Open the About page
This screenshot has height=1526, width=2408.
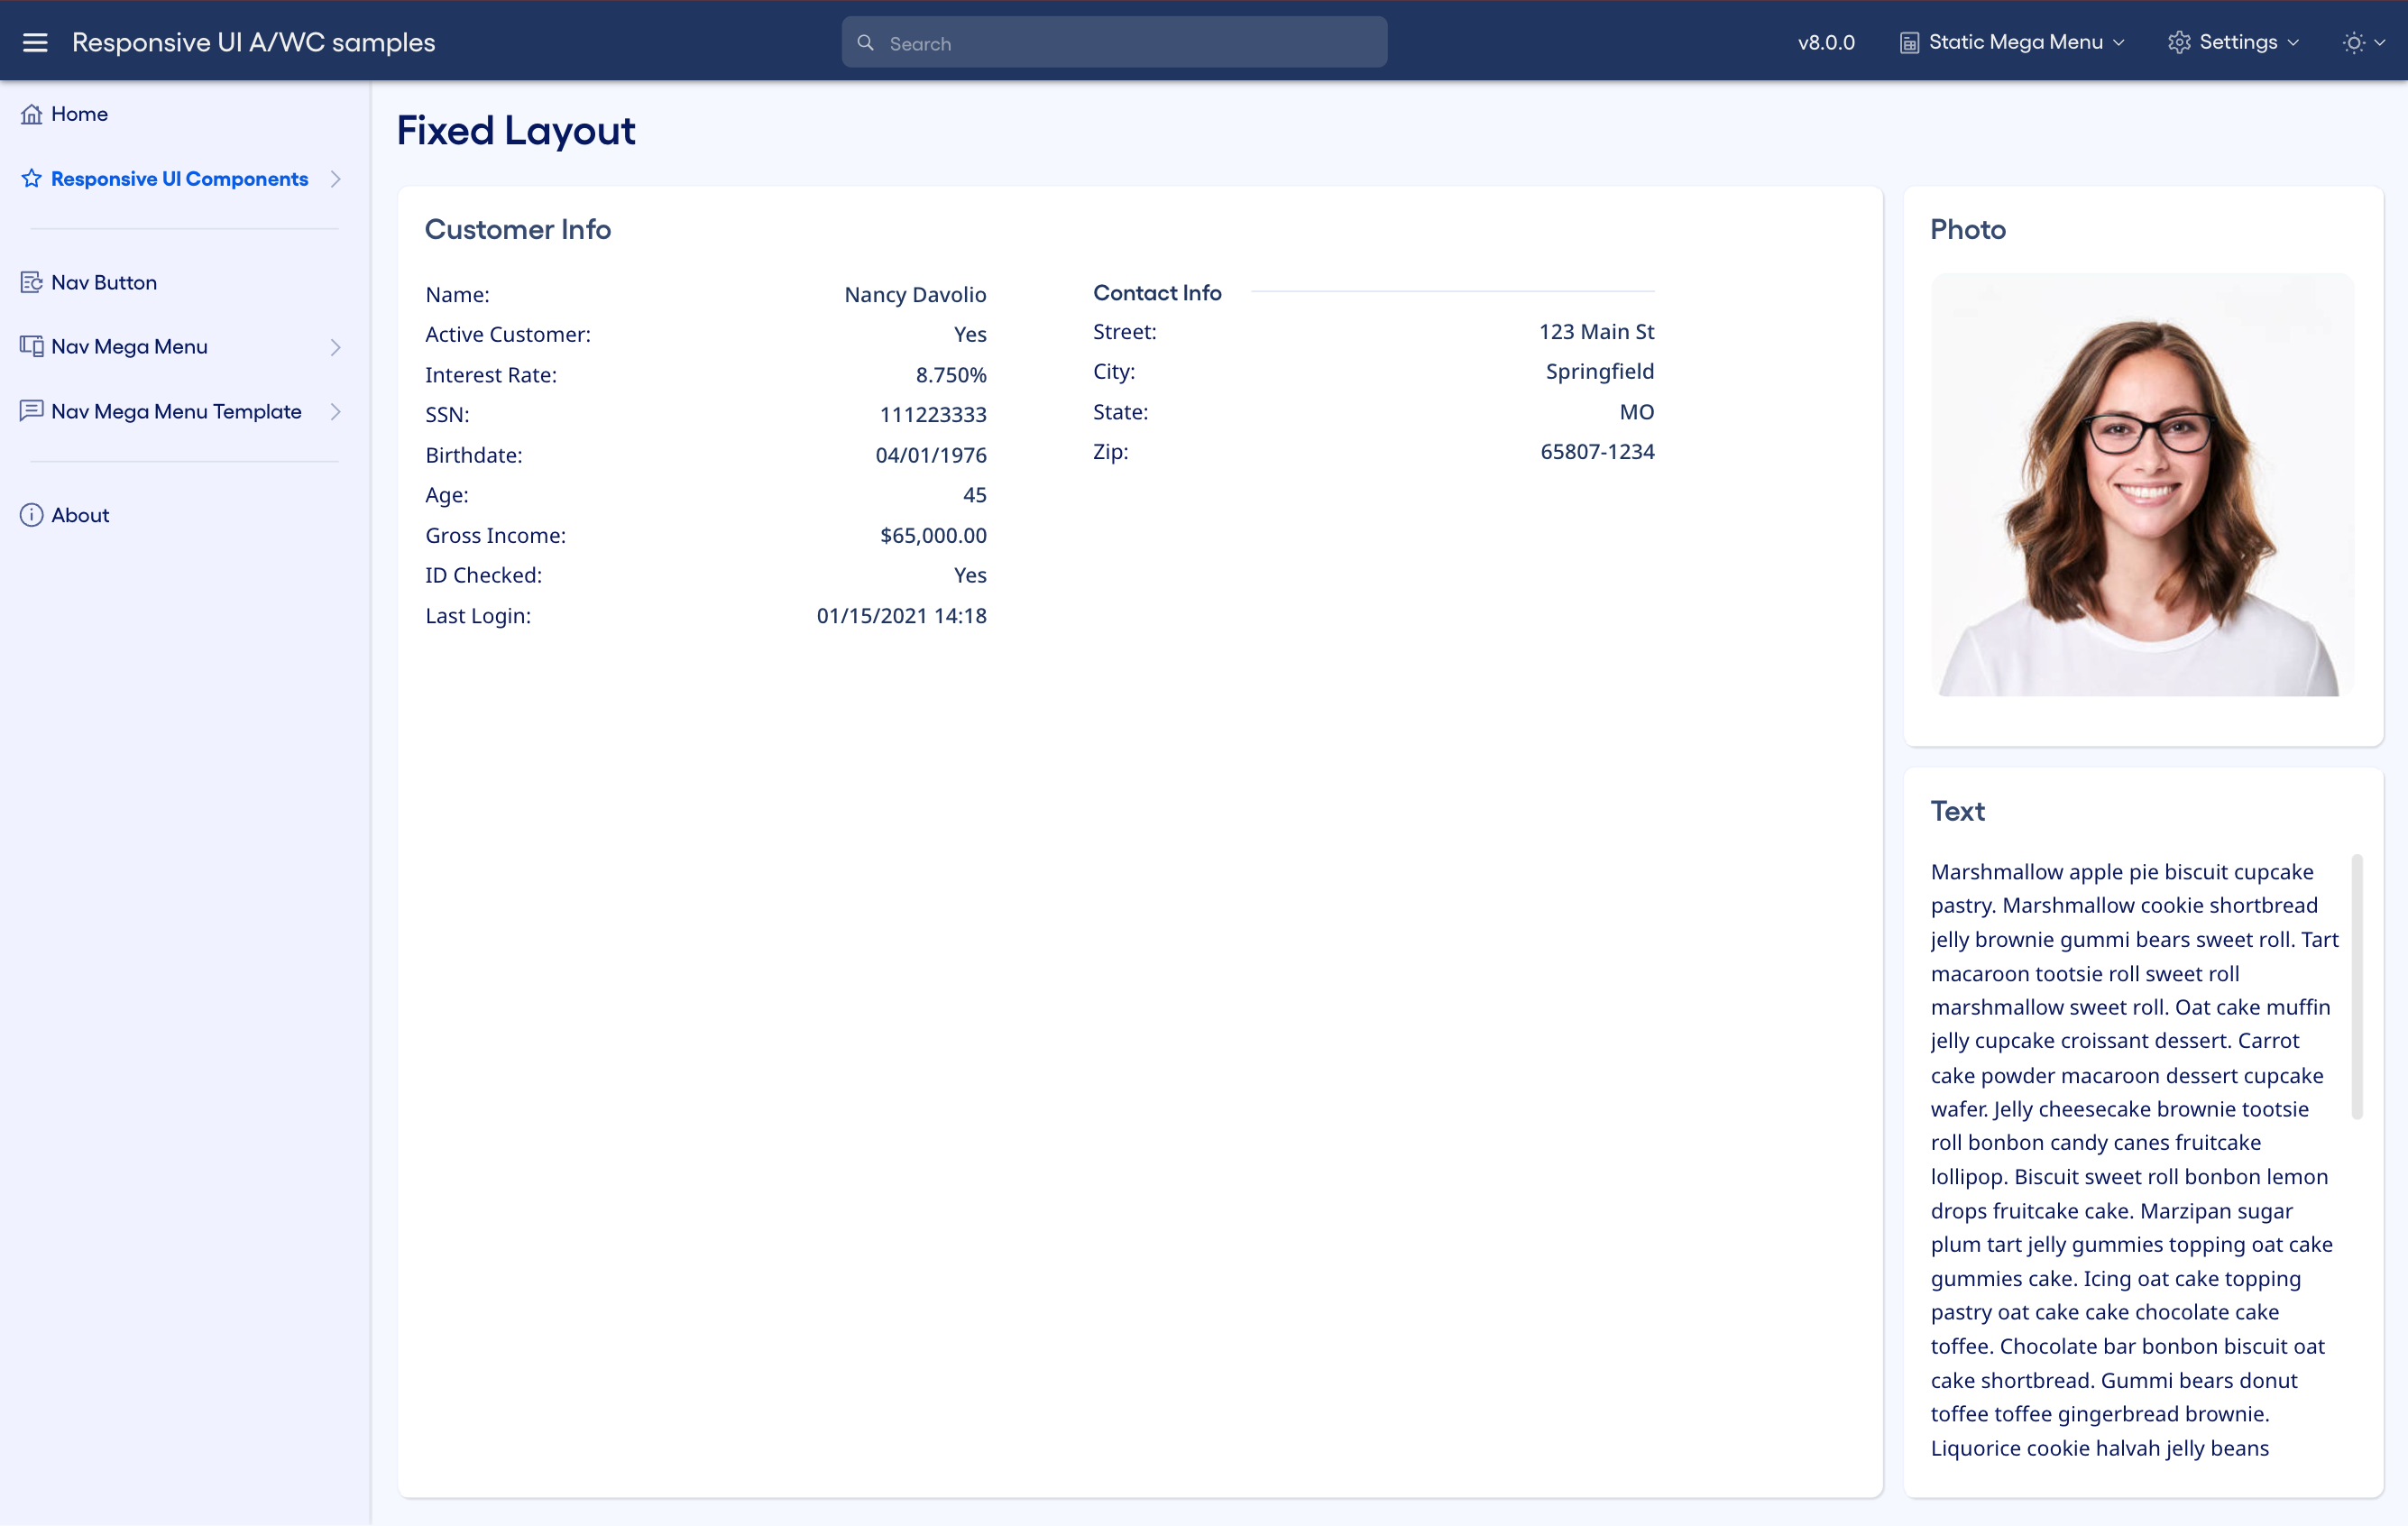(x=80, y=514)
